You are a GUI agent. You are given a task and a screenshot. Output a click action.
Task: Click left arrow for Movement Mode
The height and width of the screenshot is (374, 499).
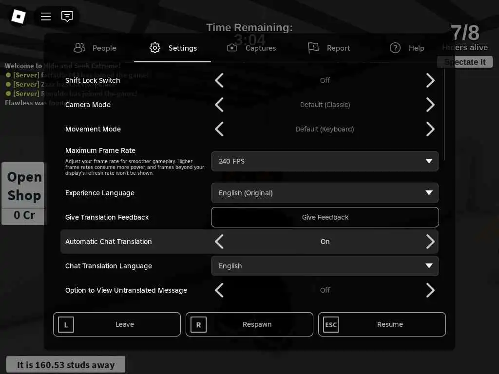point(219,129)
